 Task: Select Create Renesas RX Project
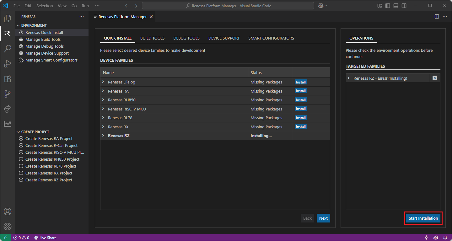(x=49, y=173)
